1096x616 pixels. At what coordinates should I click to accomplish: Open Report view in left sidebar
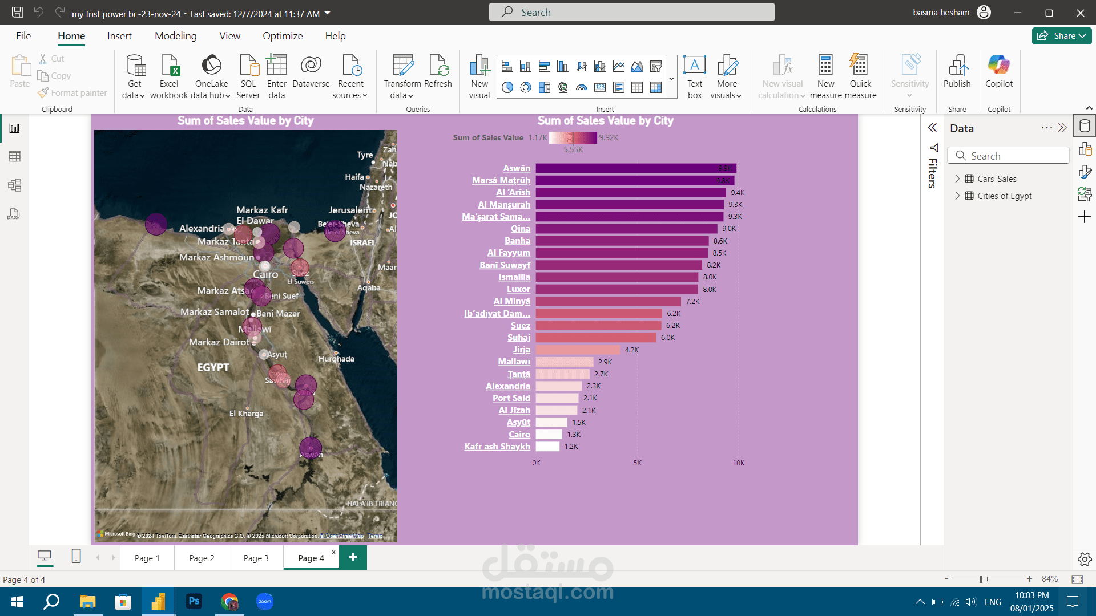click(14, 128)
